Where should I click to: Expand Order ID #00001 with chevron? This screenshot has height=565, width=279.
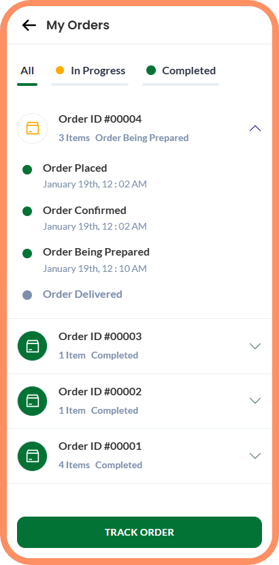(x=255, y=456)
